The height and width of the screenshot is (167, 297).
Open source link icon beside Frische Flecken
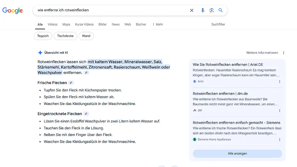point(71,83)
